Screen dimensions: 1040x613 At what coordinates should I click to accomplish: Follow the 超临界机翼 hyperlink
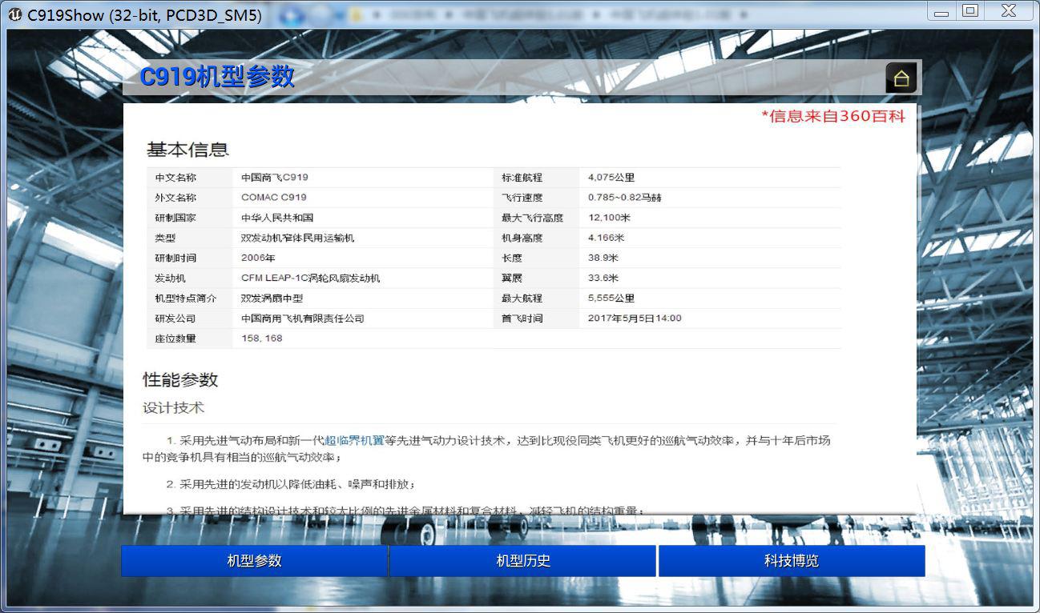point(354,440)
